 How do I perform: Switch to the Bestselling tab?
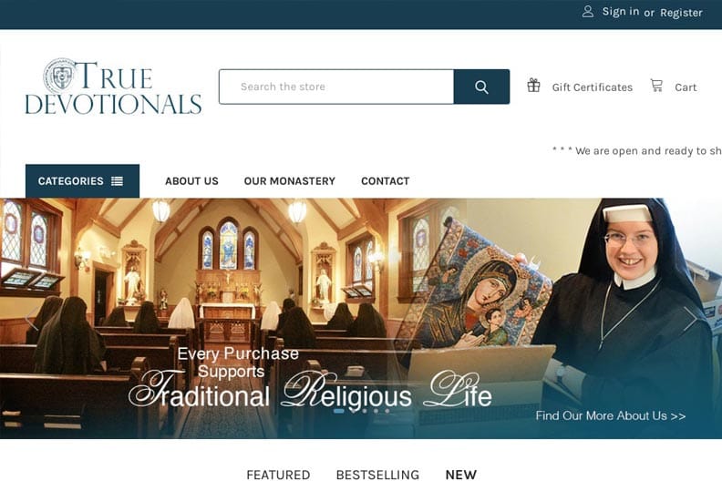point(377,475)
